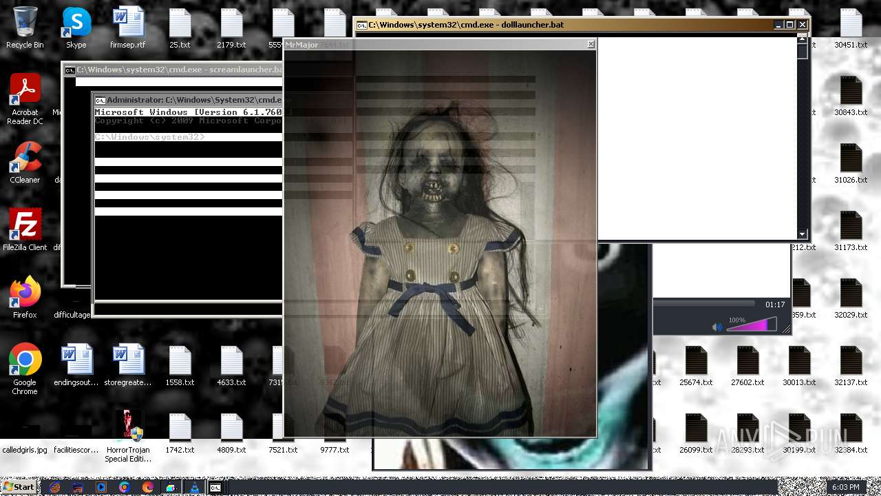Click the Start button
881x496 pixels.
(x=19, y=487)
